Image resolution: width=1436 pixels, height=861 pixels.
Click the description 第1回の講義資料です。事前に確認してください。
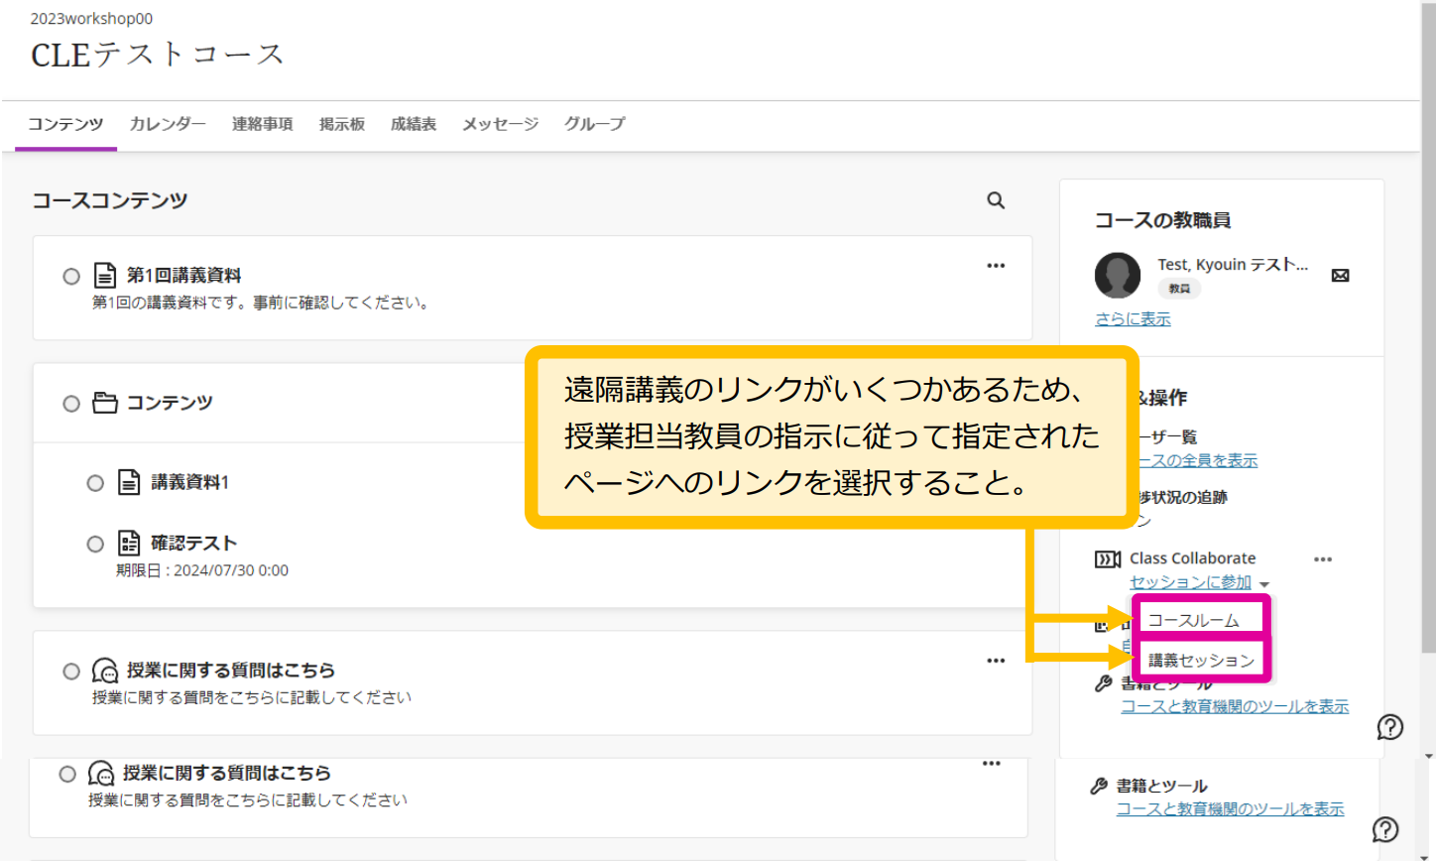(263, 303)
